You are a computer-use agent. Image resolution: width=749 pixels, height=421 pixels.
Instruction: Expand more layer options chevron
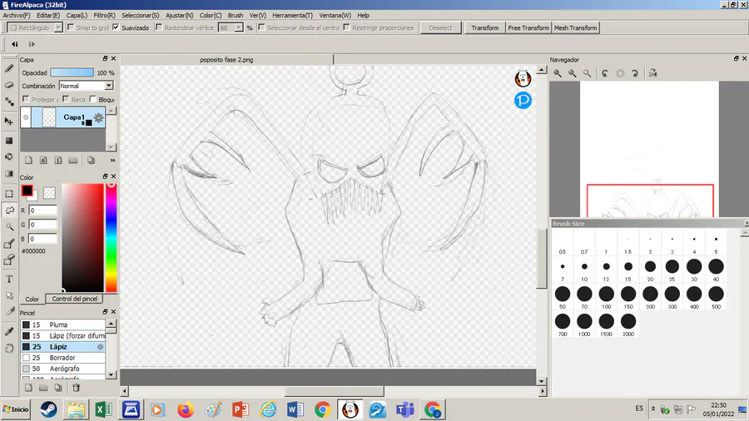(112, 161)
